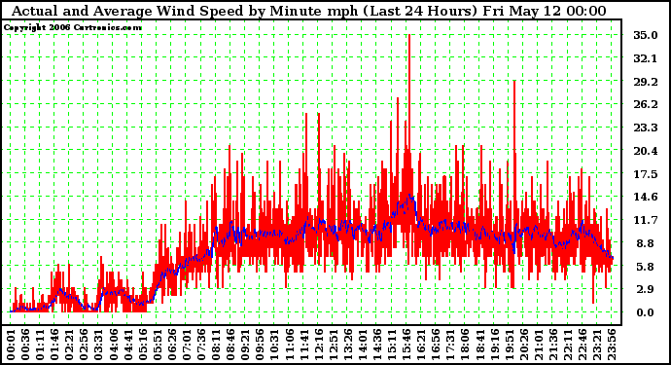This screenshot has height=365, width=671.
Task: Click the 16:21 time label
Action: click(x=421, y=345)
